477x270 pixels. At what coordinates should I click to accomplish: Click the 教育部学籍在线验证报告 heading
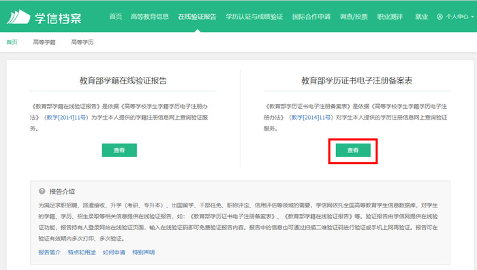click(123, 80)
